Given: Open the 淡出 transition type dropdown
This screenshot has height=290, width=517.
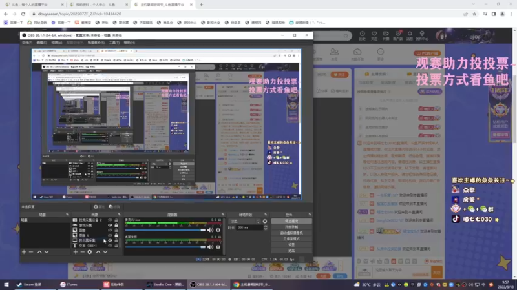Looking at the screenshot, I should click(x=245, y=221).
